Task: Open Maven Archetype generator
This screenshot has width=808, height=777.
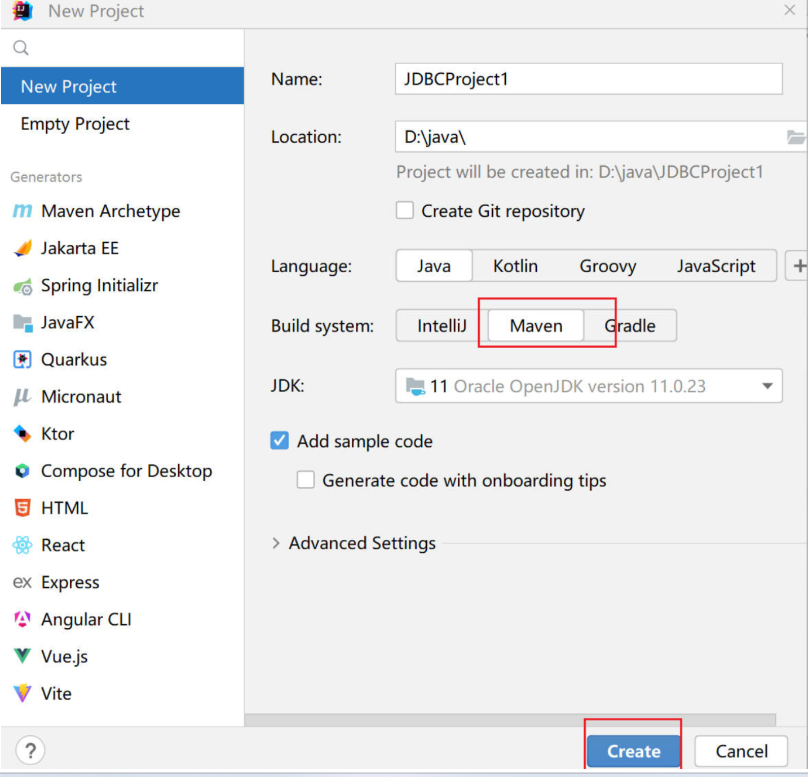Action: (122, 211)
